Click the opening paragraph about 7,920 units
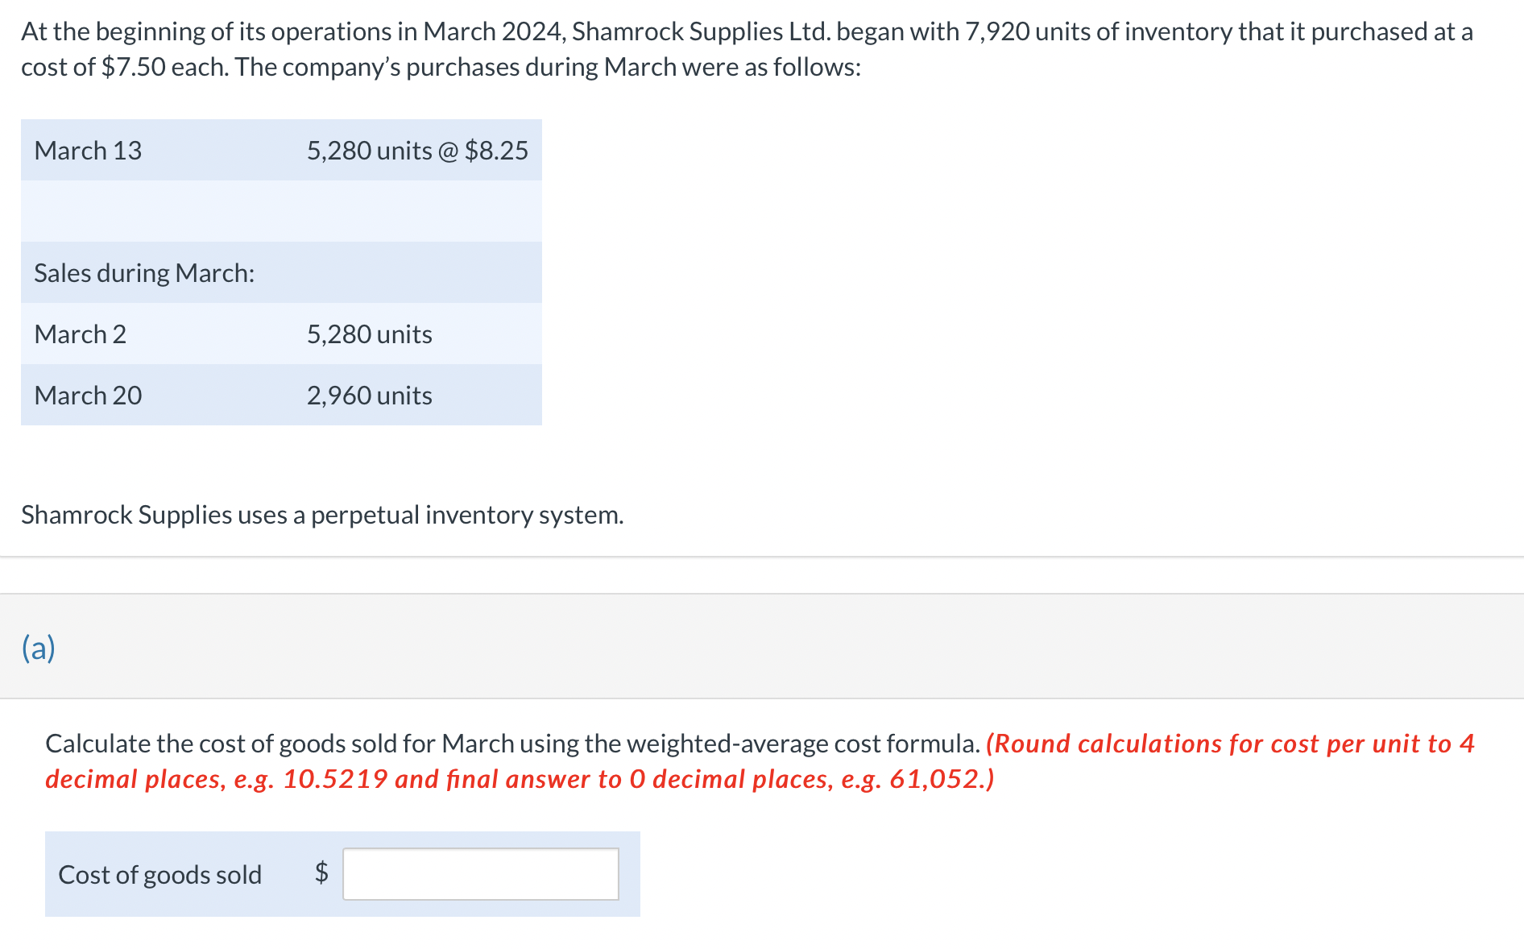 (748, 49)
